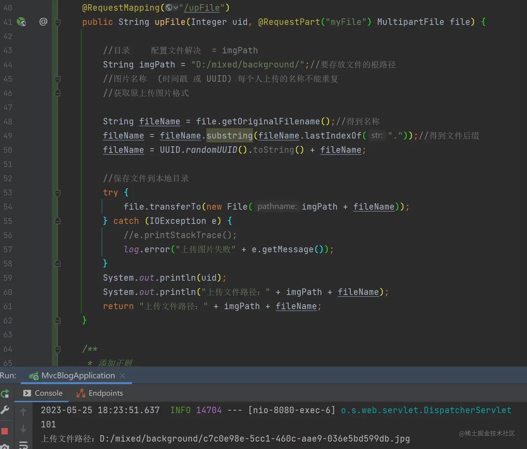Toggle the fold marker at the catch line 55
527x449 pixels.
pyautogui.click(x=58, y=221)
